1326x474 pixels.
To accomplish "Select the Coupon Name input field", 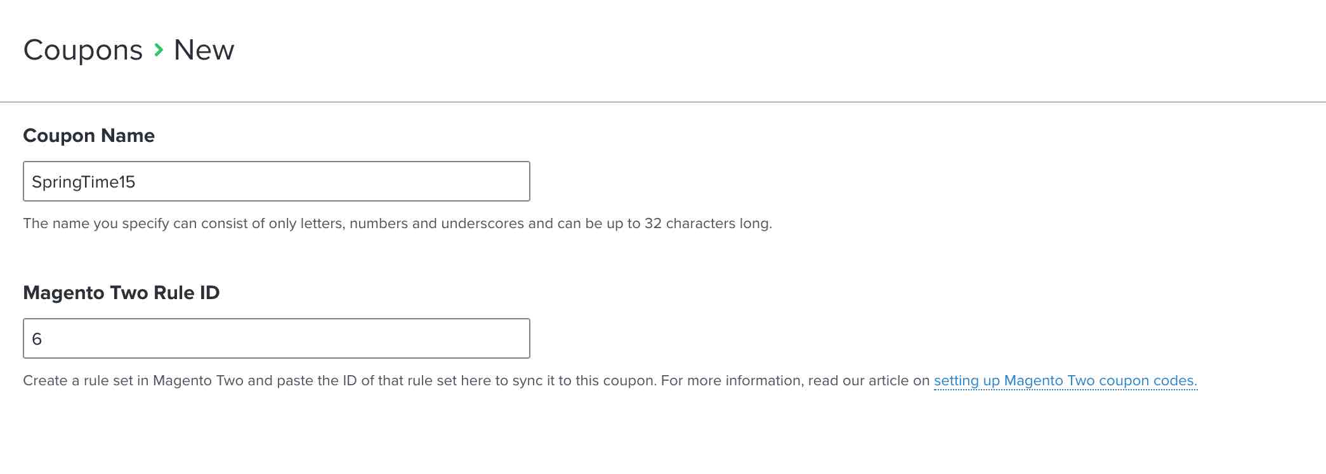I will pyautogui.click(x=276, y=181).
